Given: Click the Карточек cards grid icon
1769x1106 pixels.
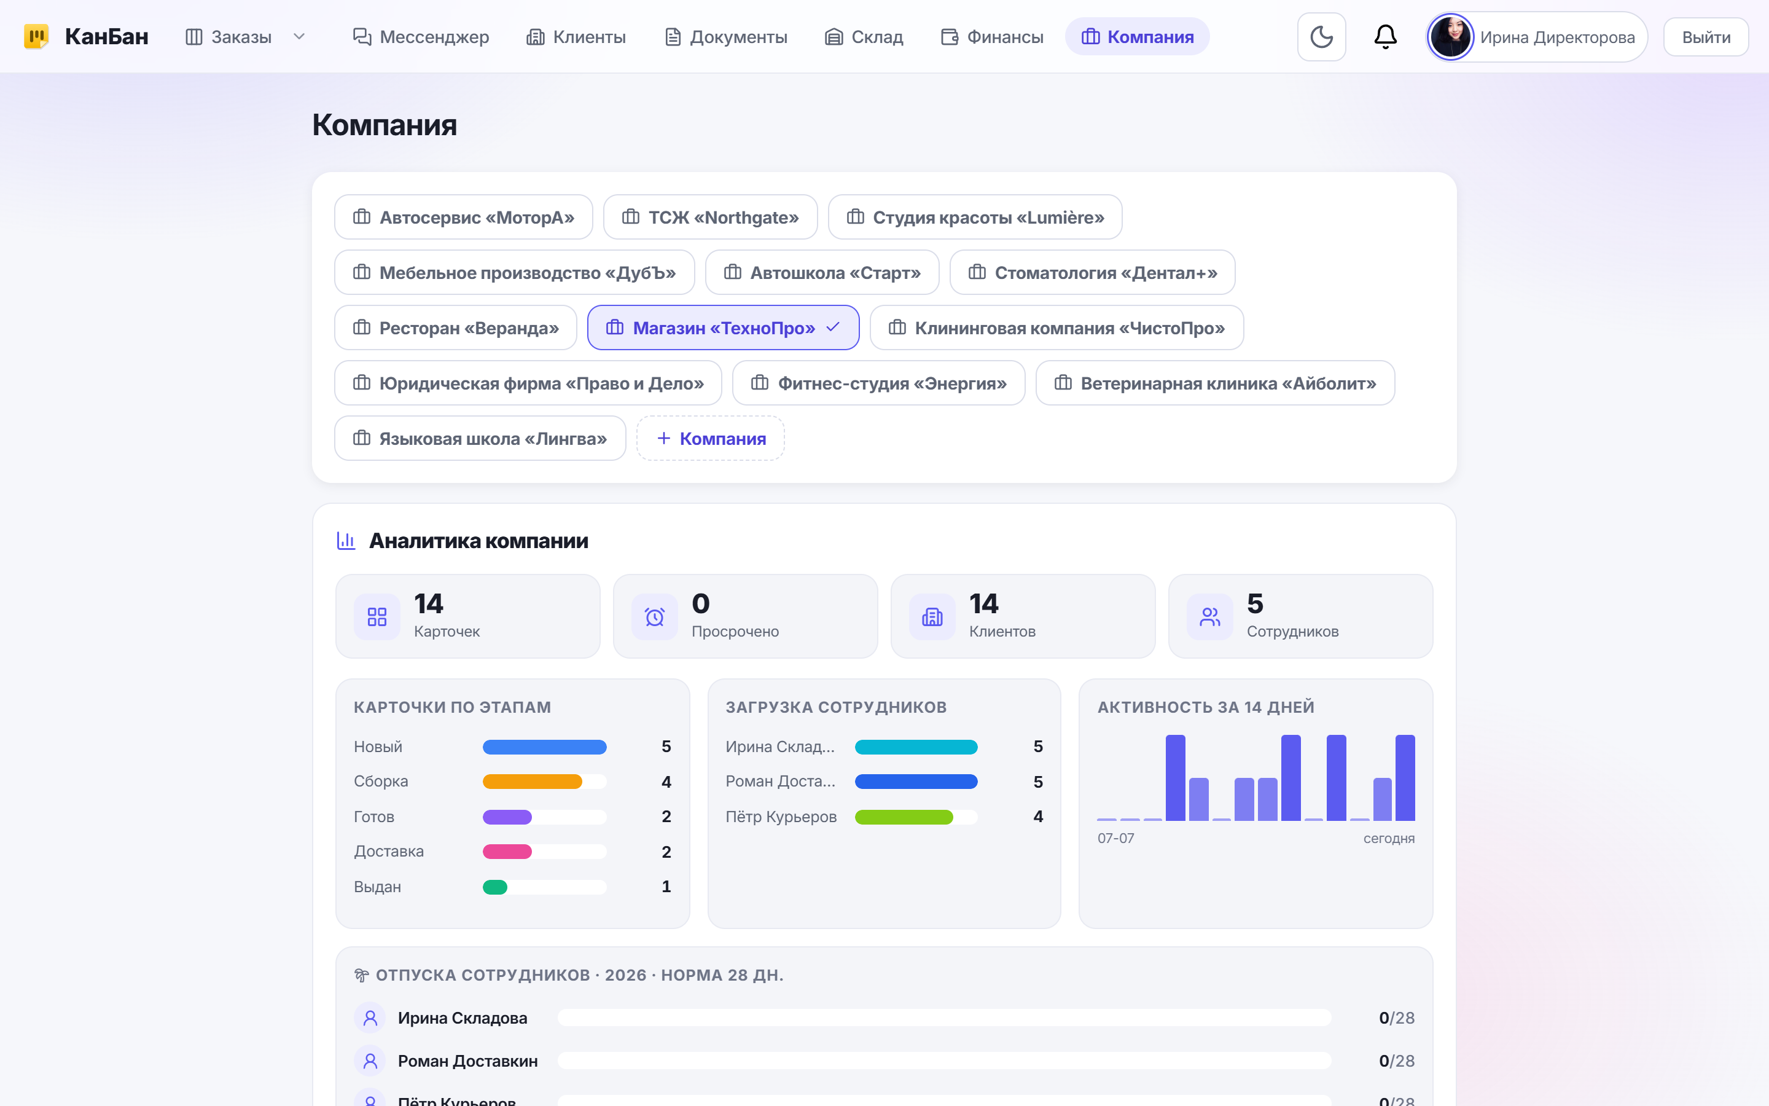Looking at the screenshot, I should pos(377,617).
